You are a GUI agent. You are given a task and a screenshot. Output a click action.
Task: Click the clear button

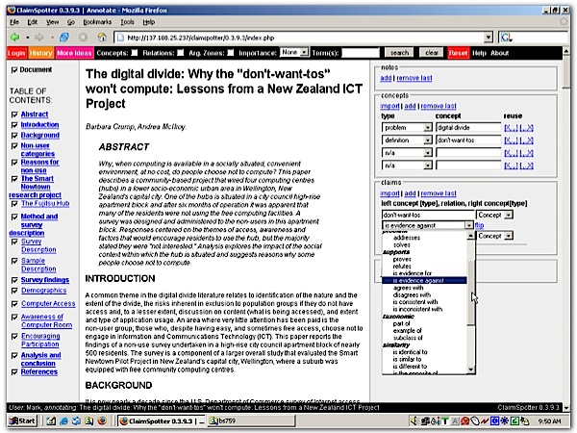[432, 53]
